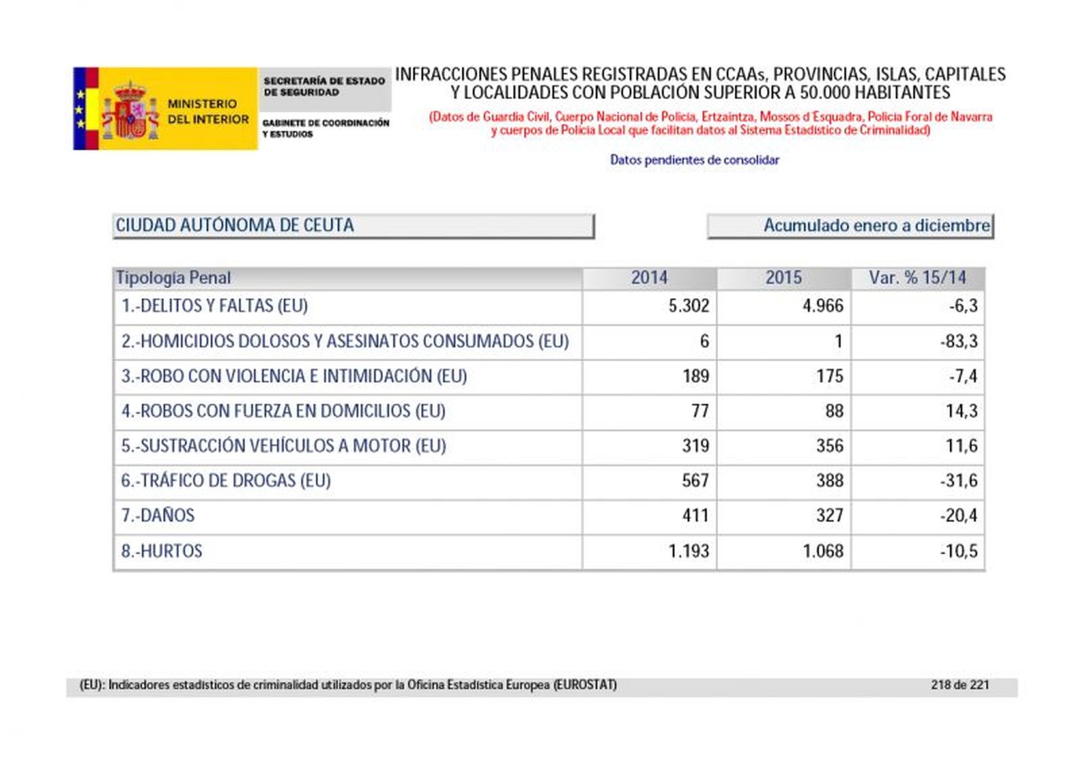Click the 2015 value "4.966" for Delitos y Faltas
1081x758 pixels.
823,306
